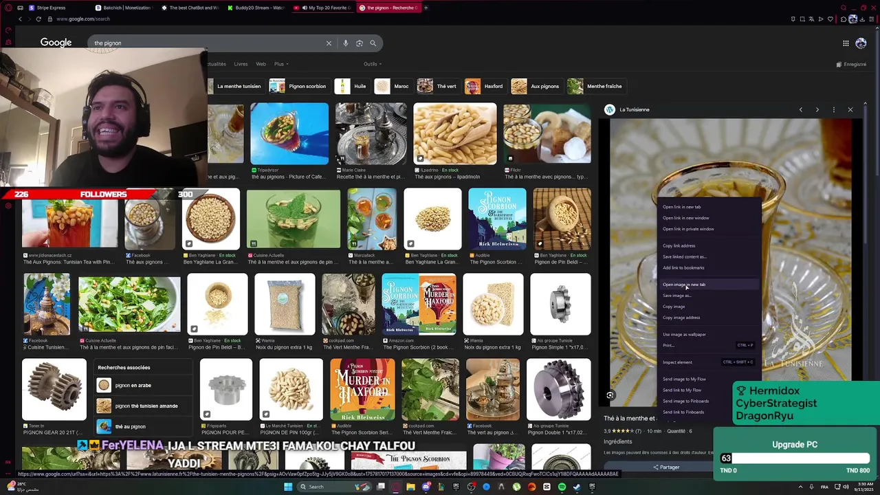Viewport: 880px width, 495px height.
Task: Open the Outils dropdown
Action: tap(373, 64)
